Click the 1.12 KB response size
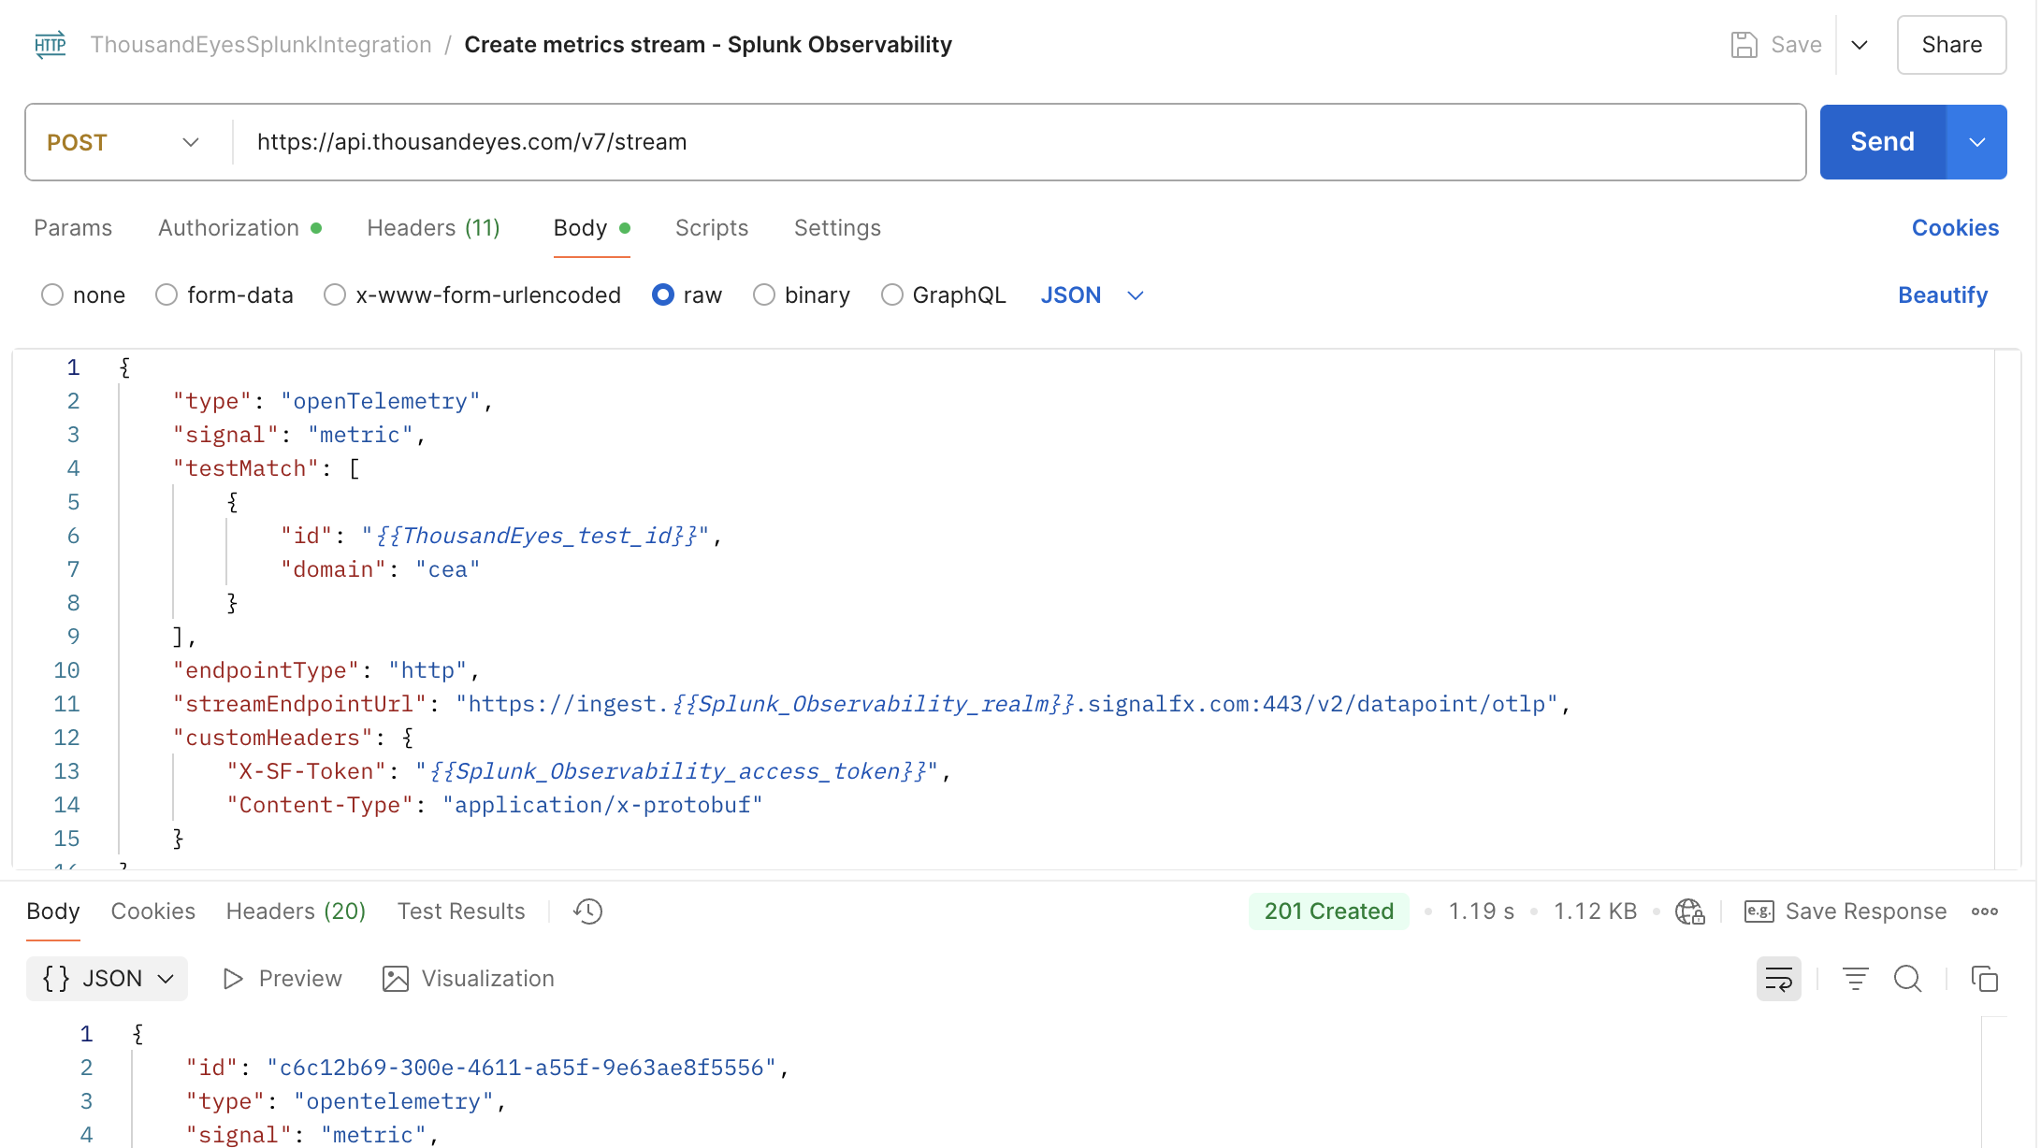The image size is (2041, 1148). click(1596, 911)
